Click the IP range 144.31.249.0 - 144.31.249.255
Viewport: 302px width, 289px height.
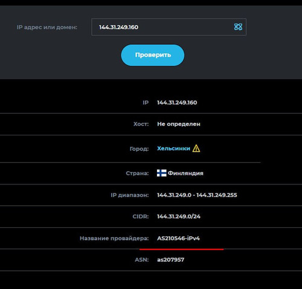tap(197, 195)
